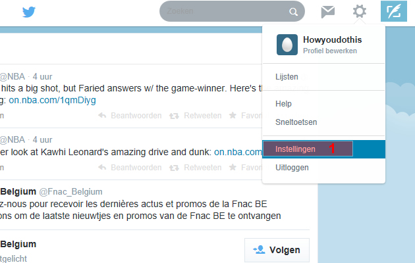Open @Fnac_Belgium profile handle

[70, 192]
